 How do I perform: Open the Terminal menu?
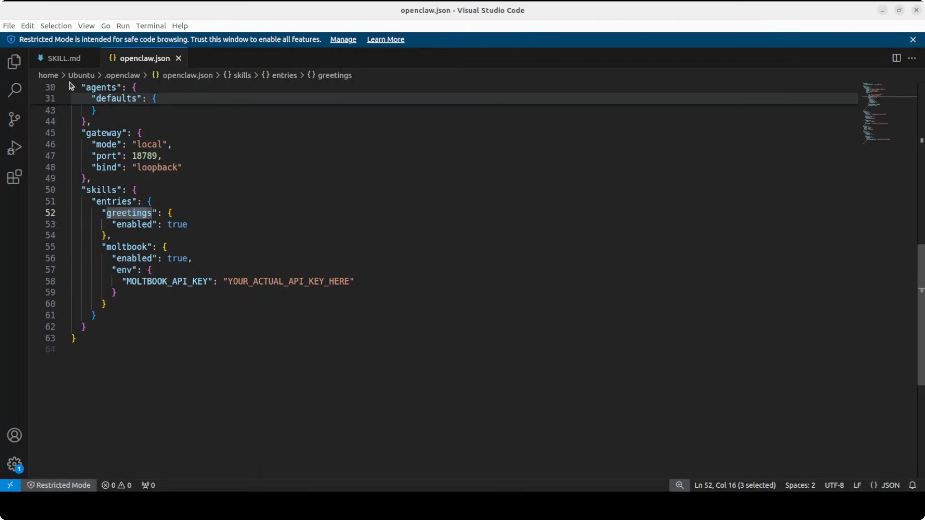point(151,26)
